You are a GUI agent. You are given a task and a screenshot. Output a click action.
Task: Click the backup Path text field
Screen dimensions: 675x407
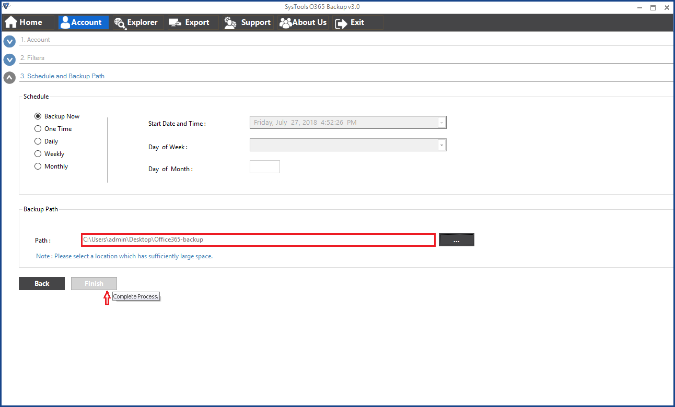(258, 240)
